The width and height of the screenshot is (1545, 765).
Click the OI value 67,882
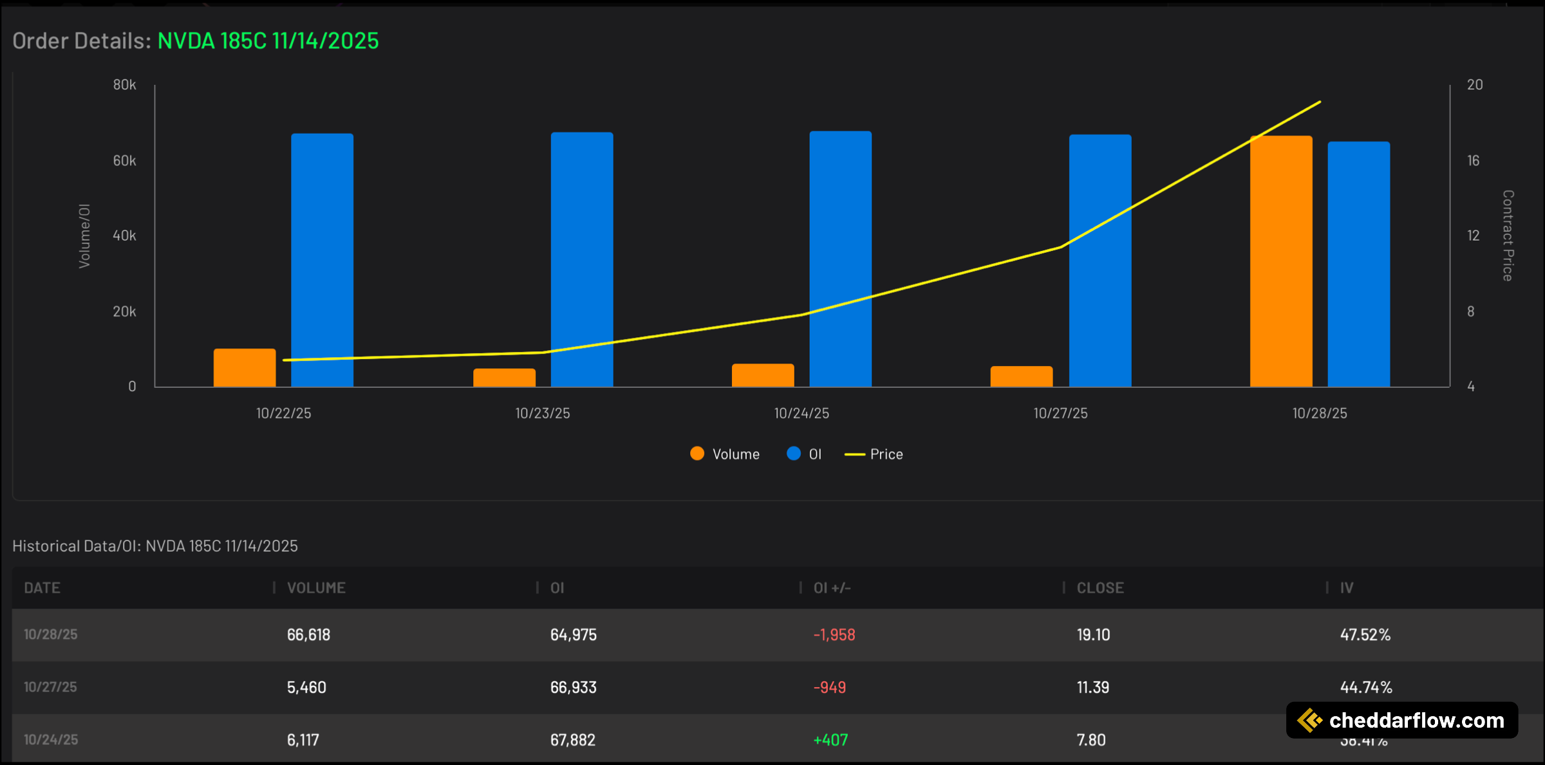pyautogui.click(x=573, y=741)
